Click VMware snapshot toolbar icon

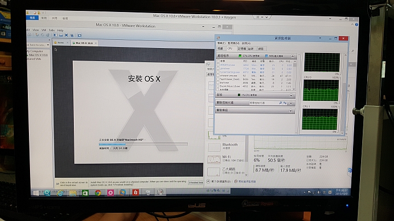(x=37, y=35)
